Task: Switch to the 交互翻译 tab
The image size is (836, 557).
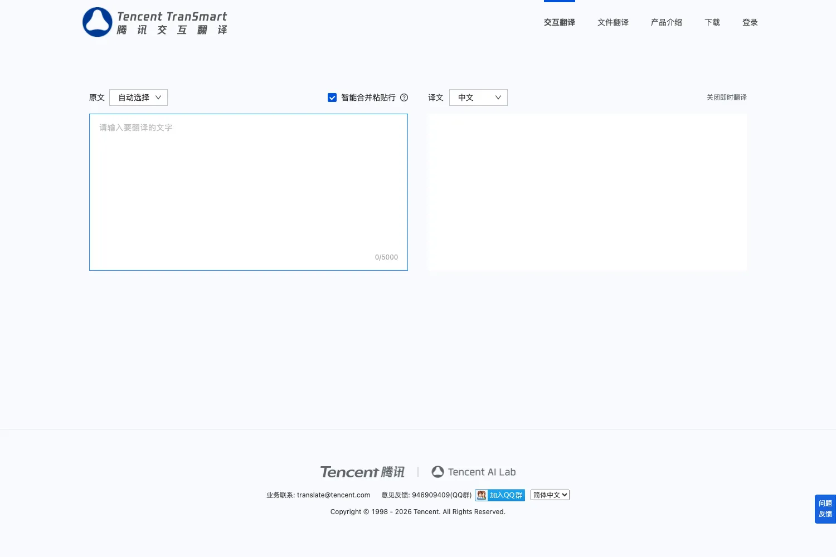Action: pyautogui.click(x=560, y=22)
